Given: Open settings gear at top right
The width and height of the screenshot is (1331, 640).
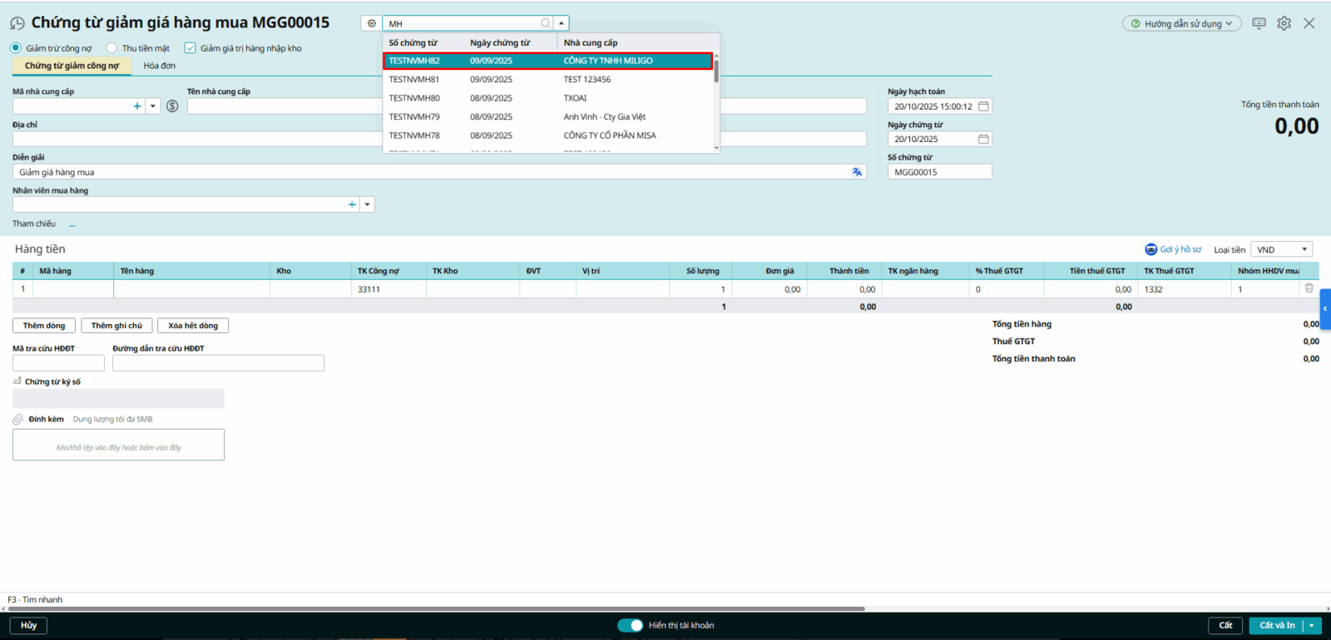Looking at the screenshot, I should 1284,23.
